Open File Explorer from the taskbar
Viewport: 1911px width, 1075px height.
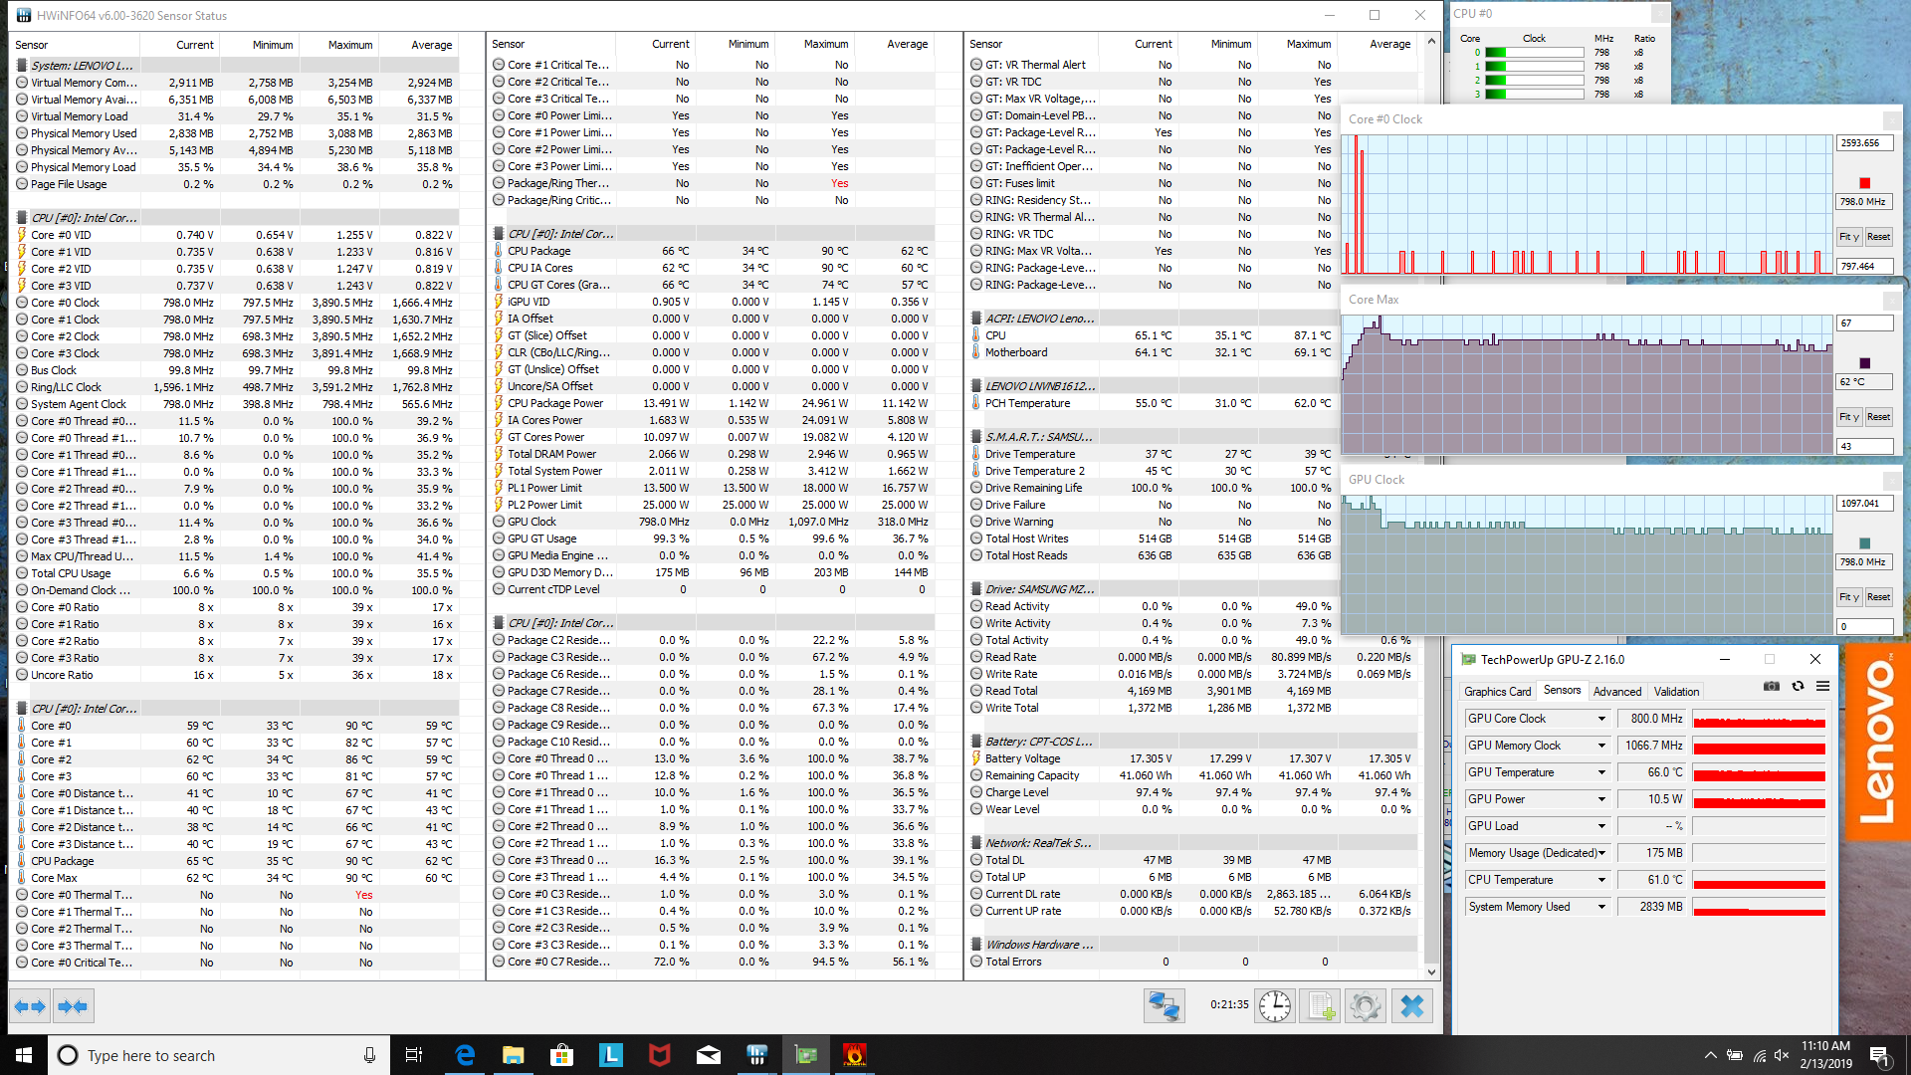click(514, 1055)
